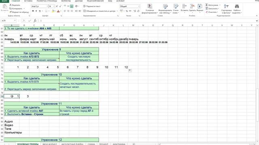The width and height of the screenshot is (259, 145).
Task: Toggle bottom vertical alignment (highlighted)
Action: coord(72,6)
